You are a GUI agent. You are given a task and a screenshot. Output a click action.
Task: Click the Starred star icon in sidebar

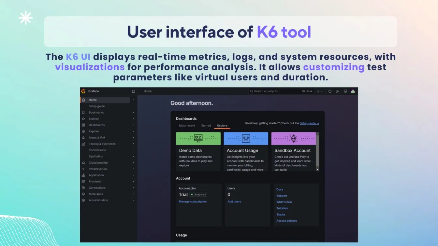(83, 119)
